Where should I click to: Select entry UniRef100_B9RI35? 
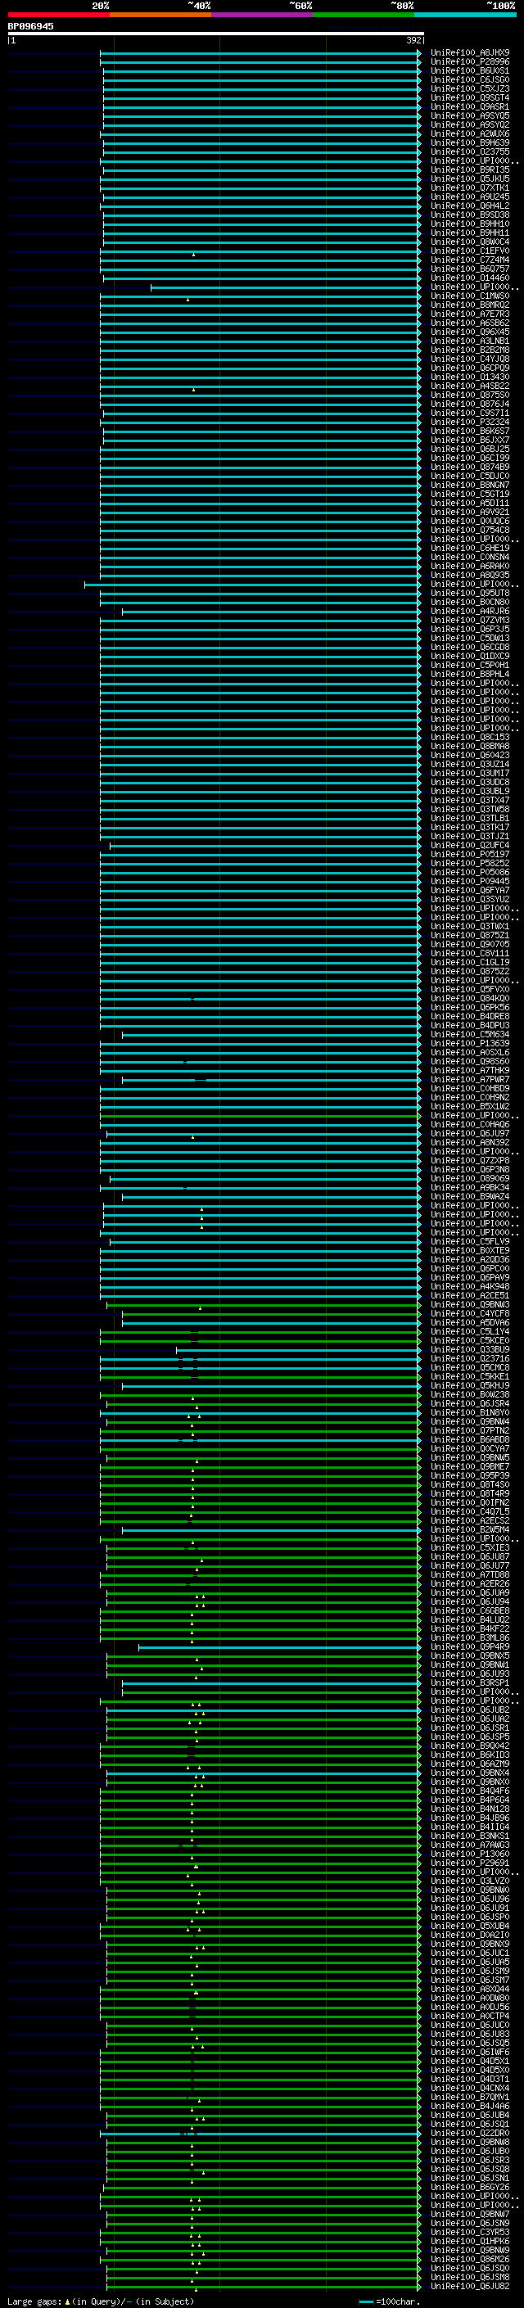(470, 169)
